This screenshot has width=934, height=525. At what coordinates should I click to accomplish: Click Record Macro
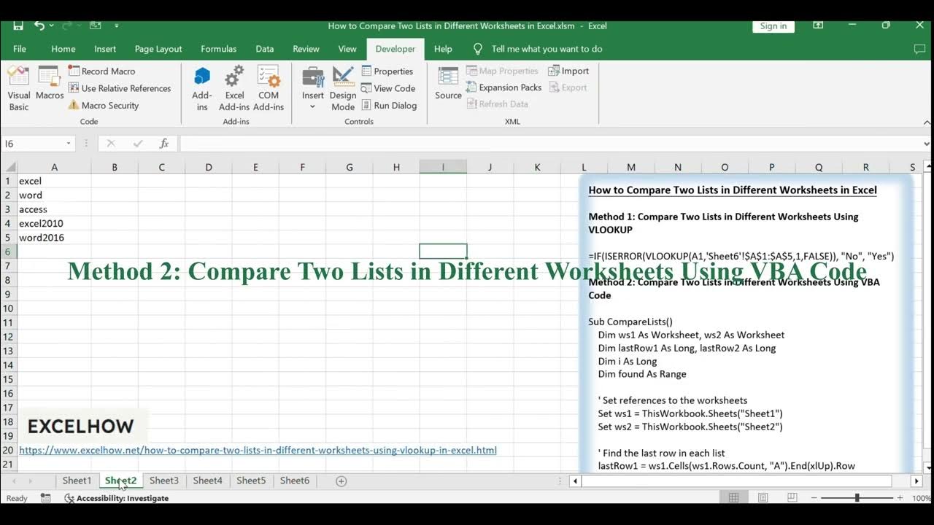101,71
